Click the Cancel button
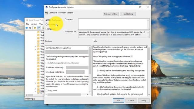 coord(131,101)
